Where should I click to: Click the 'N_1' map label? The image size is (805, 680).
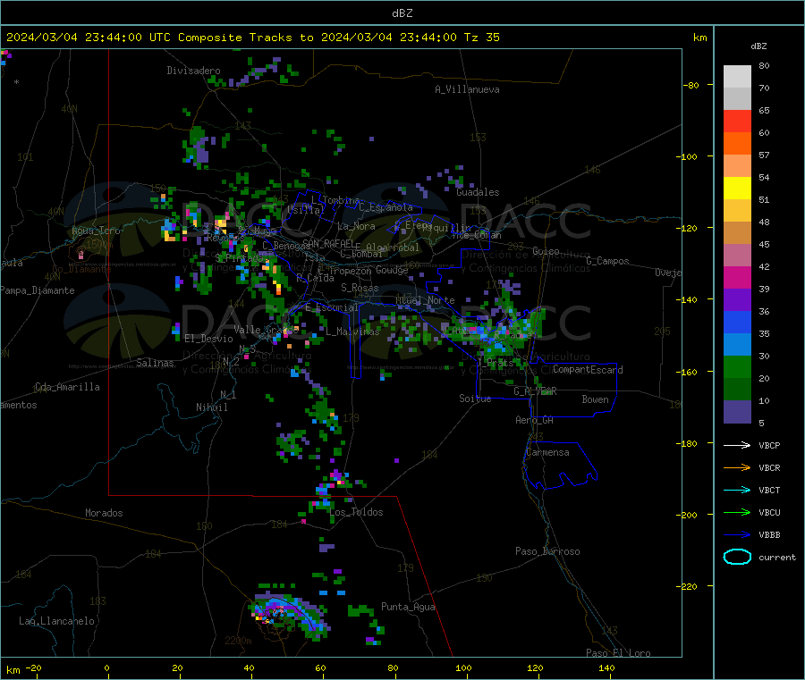pyautogui.click(x=228, y=395)
